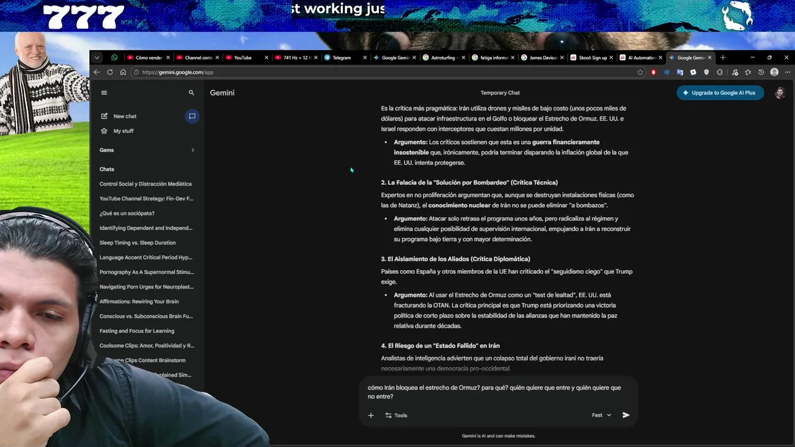Open chat 'Conscious vs. Subconscious Brain Fu...'
This screenshot has height=447, width=795.
(x=146, y=316)
